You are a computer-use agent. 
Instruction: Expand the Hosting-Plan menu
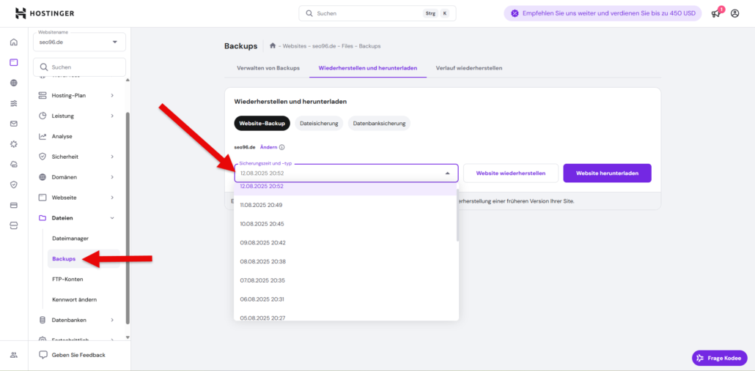(x=112, y=96)
